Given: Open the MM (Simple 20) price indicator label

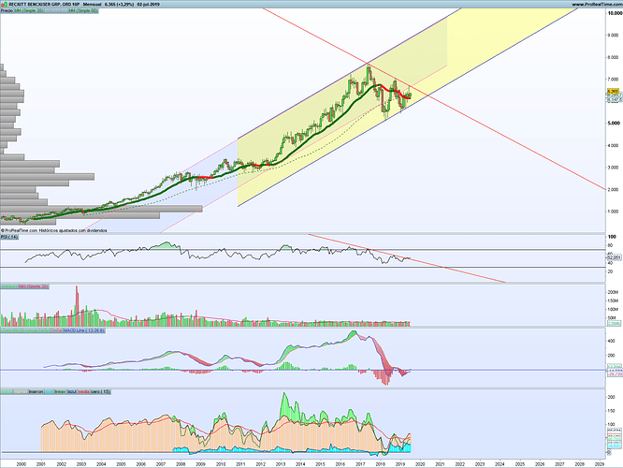Looking at the screenshot, I should (29, 10).
